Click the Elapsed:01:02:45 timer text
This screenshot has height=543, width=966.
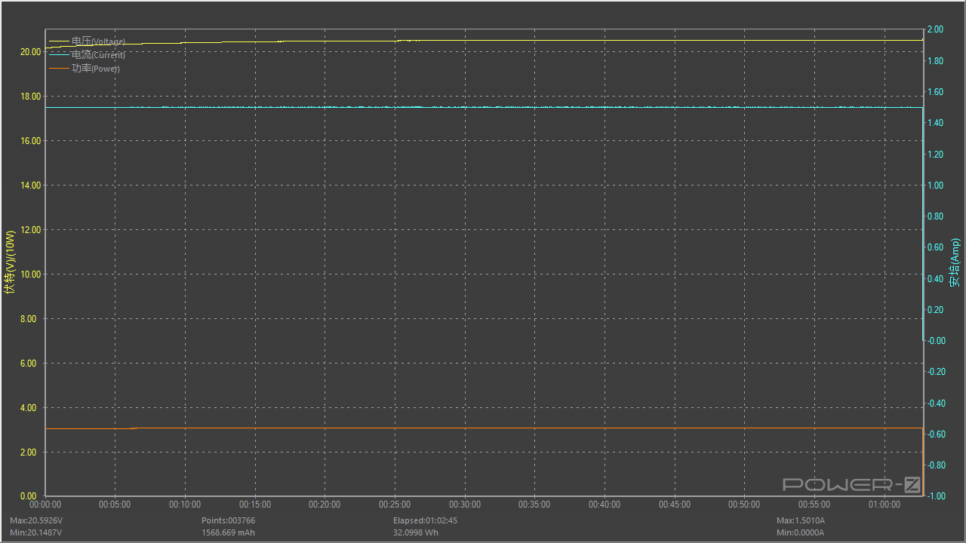[425, 520]
